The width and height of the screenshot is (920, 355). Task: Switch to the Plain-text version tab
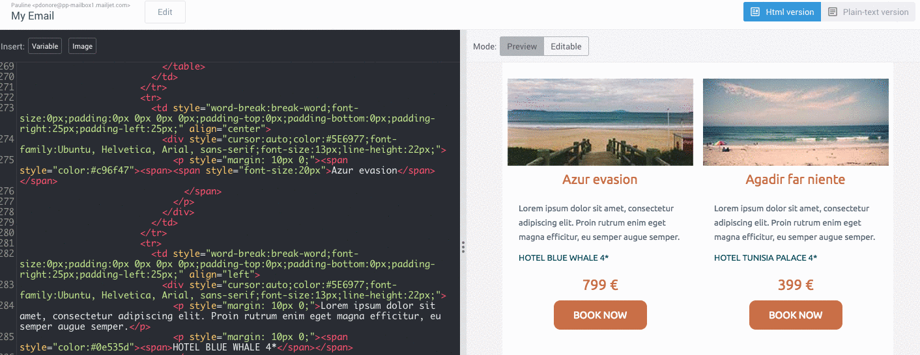(868, 12)
